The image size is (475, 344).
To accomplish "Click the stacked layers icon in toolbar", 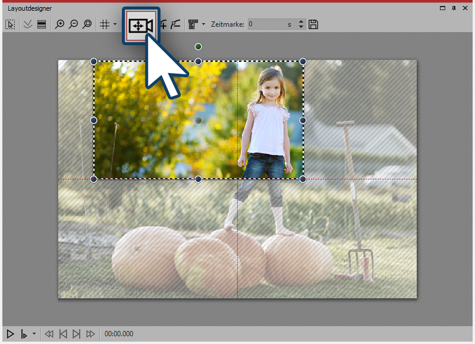I will (42, 24).
